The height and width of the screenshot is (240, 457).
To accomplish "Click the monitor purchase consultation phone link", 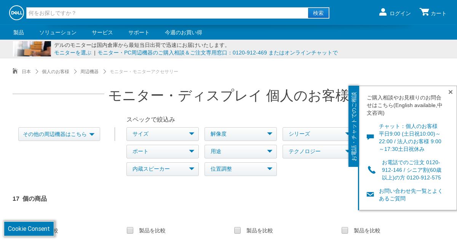I will click(217, 53).
